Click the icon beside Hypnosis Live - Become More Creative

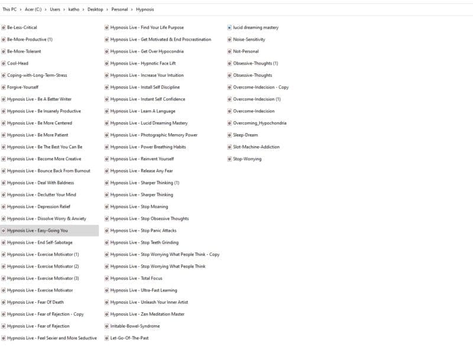(x=4, y=158)
